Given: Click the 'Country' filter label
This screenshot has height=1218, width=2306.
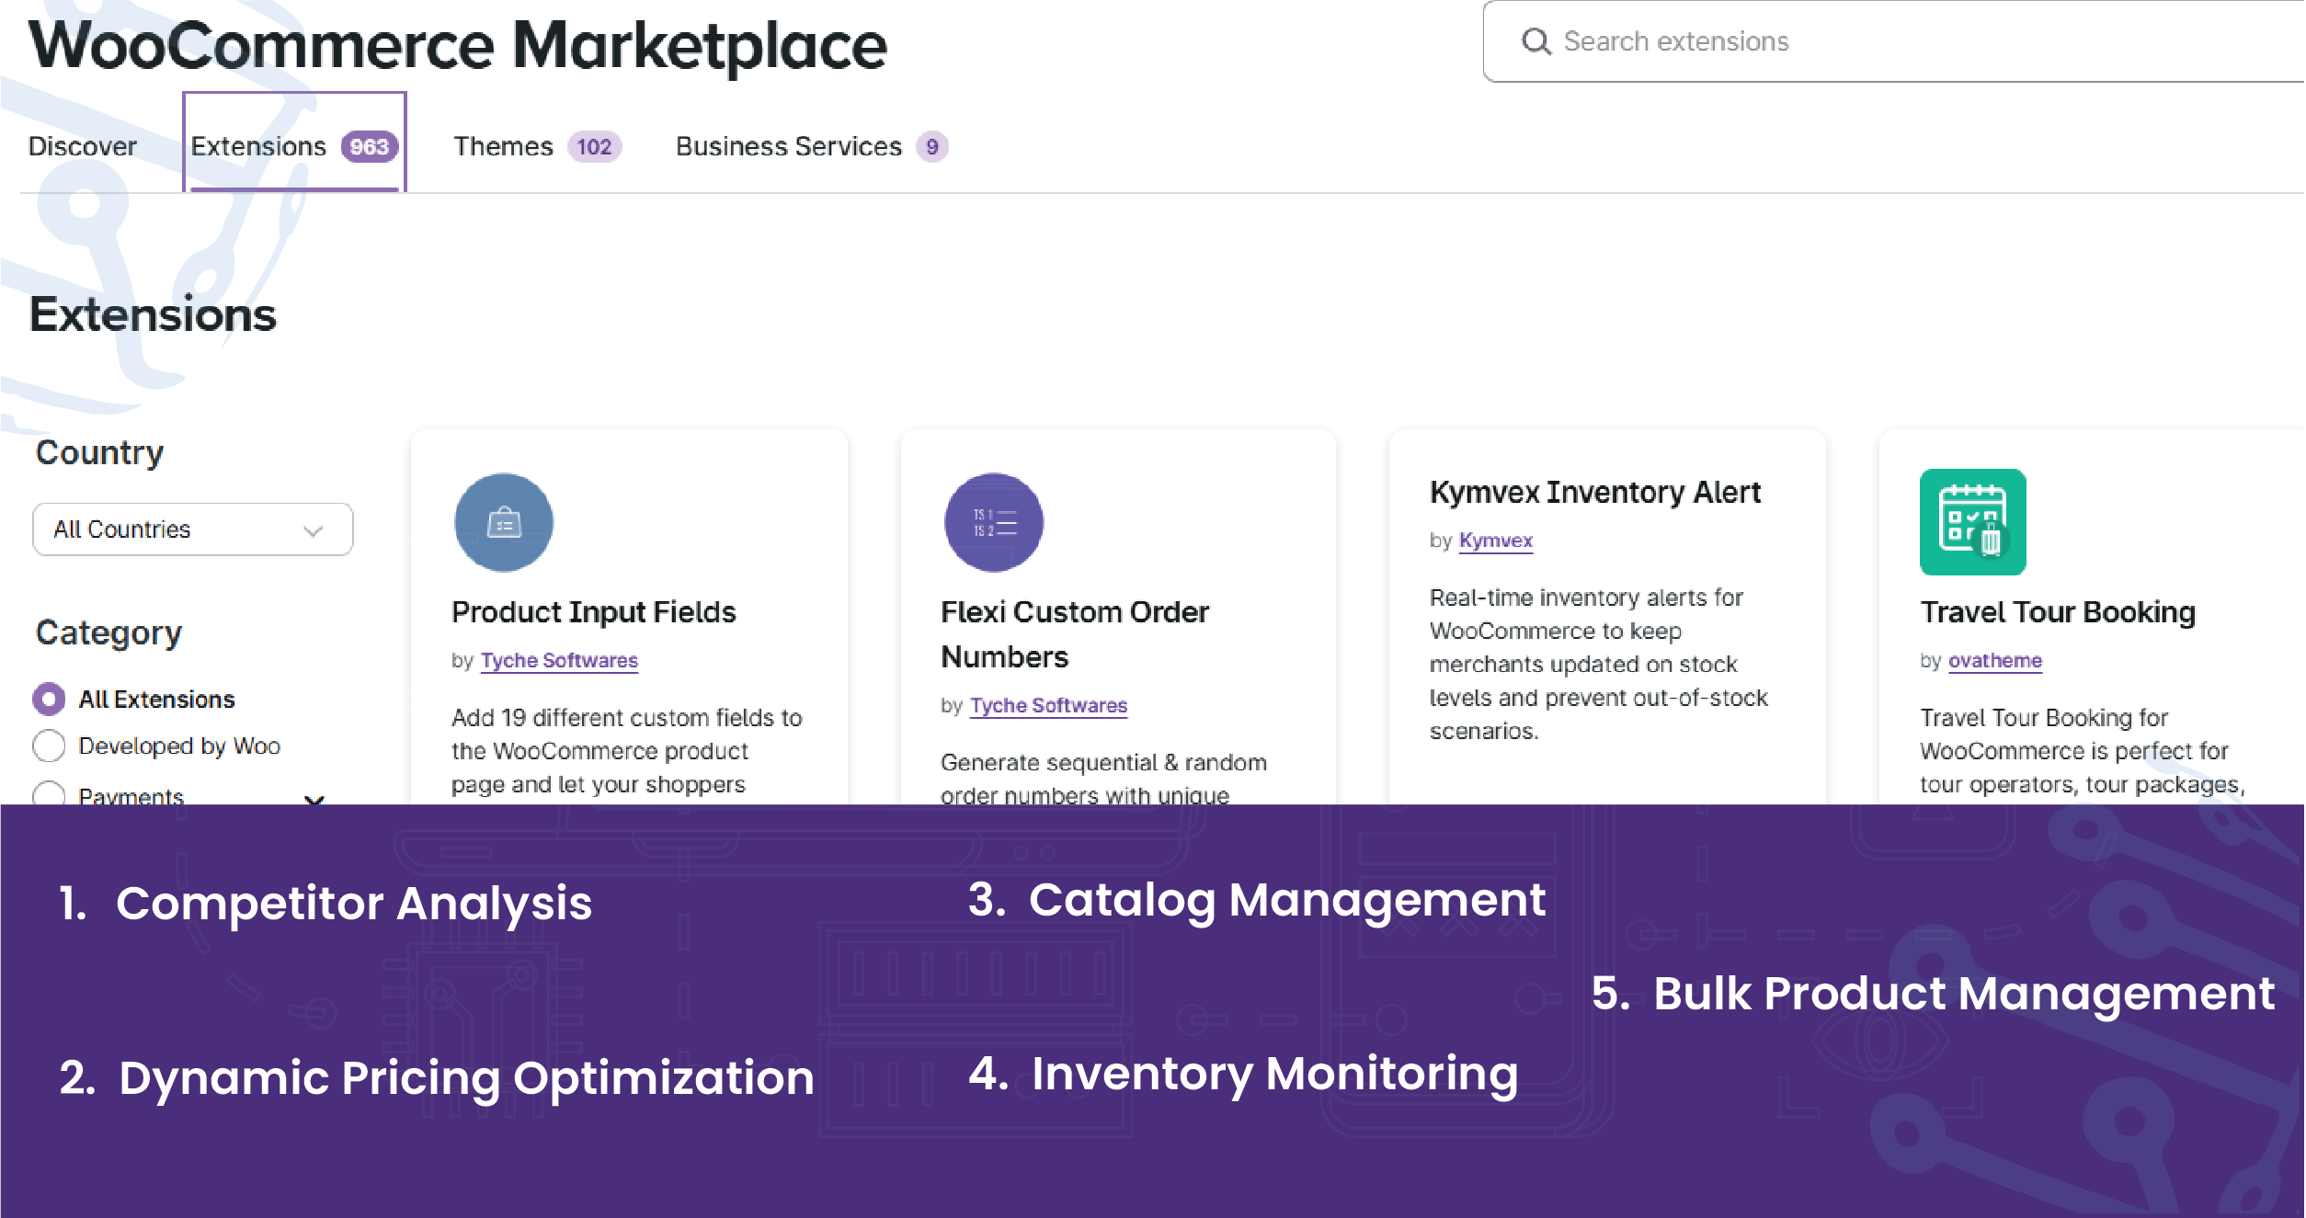Looking at the screenshot, I should coord(99,452).
